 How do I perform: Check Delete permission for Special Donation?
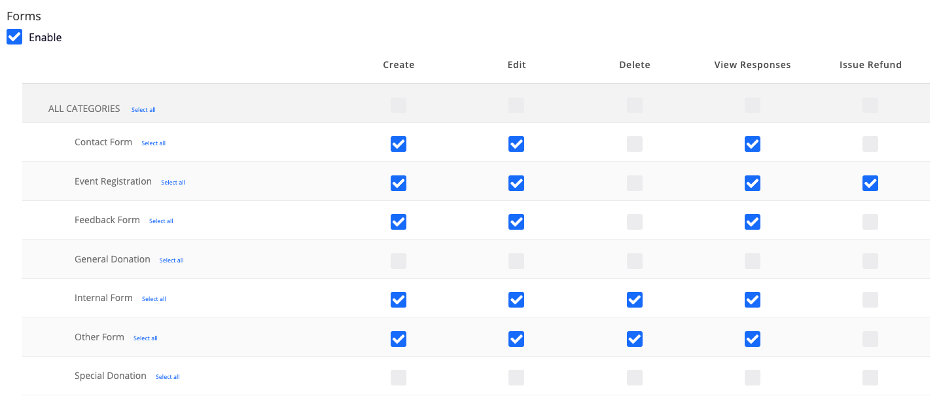pos(634,378)
